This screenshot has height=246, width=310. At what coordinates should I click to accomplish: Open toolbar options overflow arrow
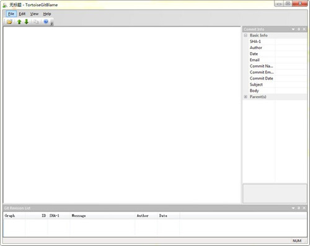[x=52, y=23]
